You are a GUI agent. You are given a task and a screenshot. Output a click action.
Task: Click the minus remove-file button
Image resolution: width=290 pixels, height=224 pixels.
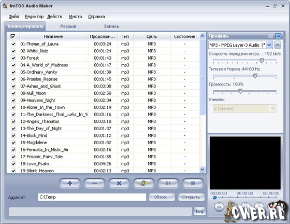tap(94, 183)
